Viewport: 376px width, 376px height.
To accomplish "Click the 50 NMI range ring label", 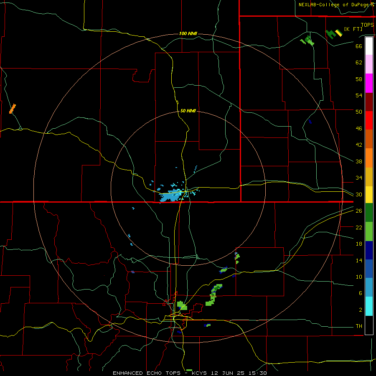I will 188,111.
